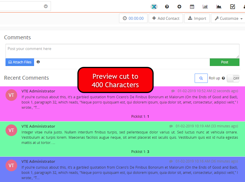Open the bar chart reports icon
The width and height of the screenshot is (245, 182).
click(x=205, y=7)
